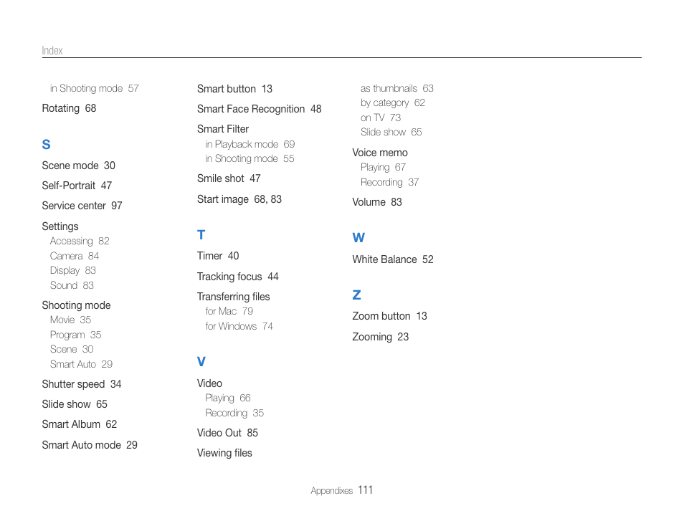Click the Scene mode 30 index entry
Image resolution: width=684 pixels, height=516 pixels.
[x=78, y=166]
